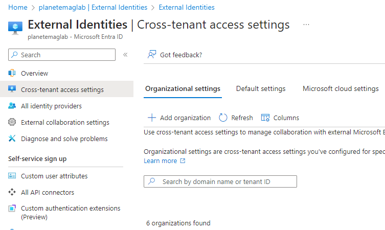
Task: Click the All identity providers icon
Action: (12, 106)
